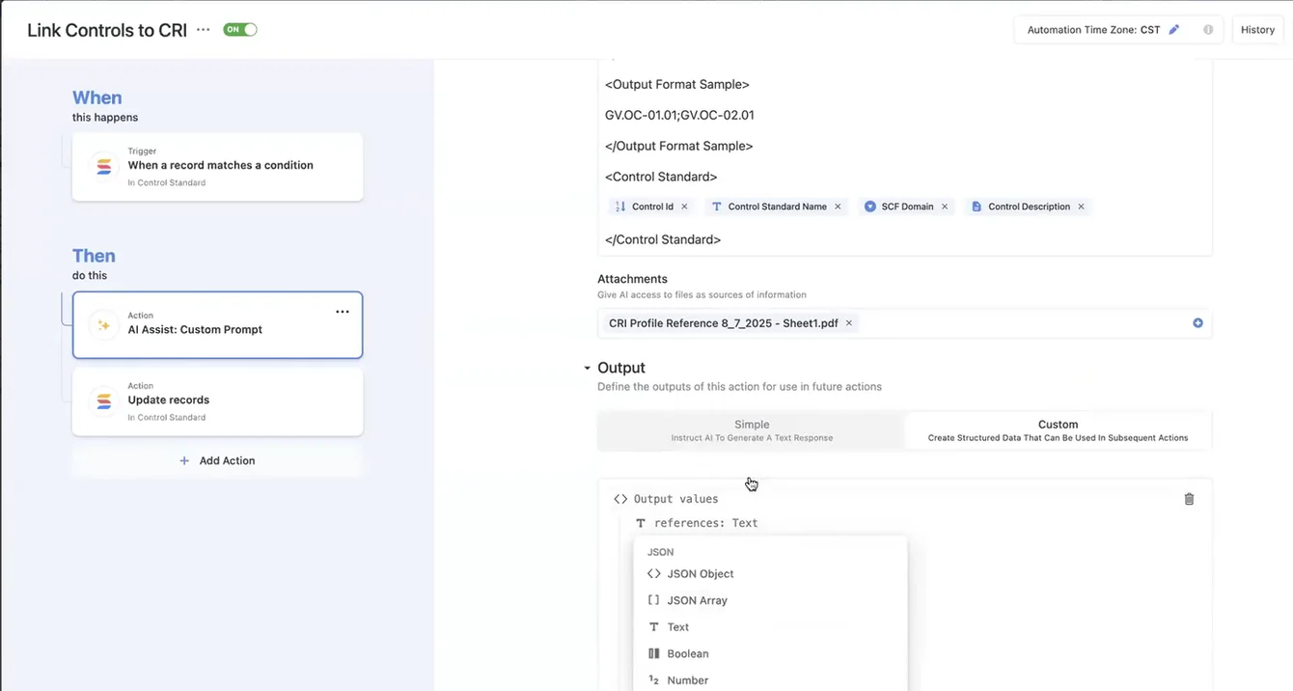Image resolution: width=1293 pixels, height=691 pixels.
Task: Click the SCF Domain shield icon
Action: (x=870, y=207)
